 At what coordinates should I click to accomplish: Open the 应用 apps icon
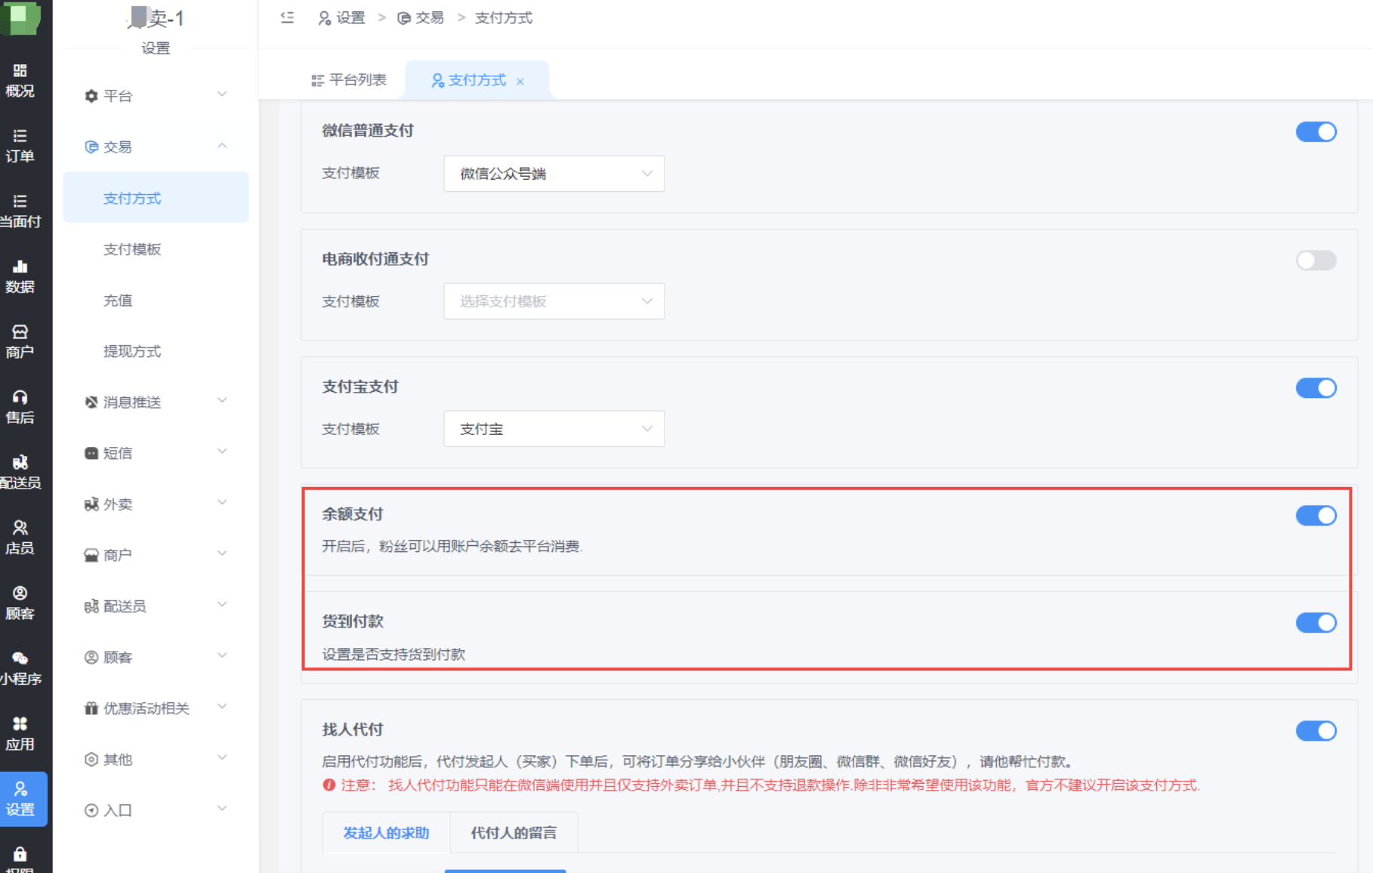(x=20, y=723)
